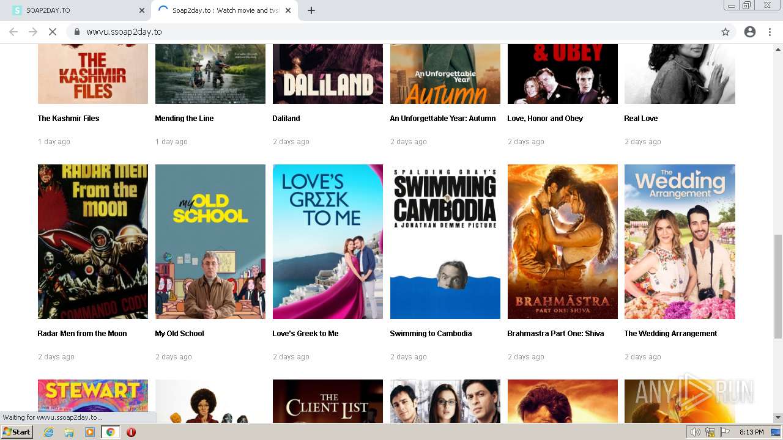Open The Client List poster
The height and width of the screenshot is (440, 783).
click(328, 401)
